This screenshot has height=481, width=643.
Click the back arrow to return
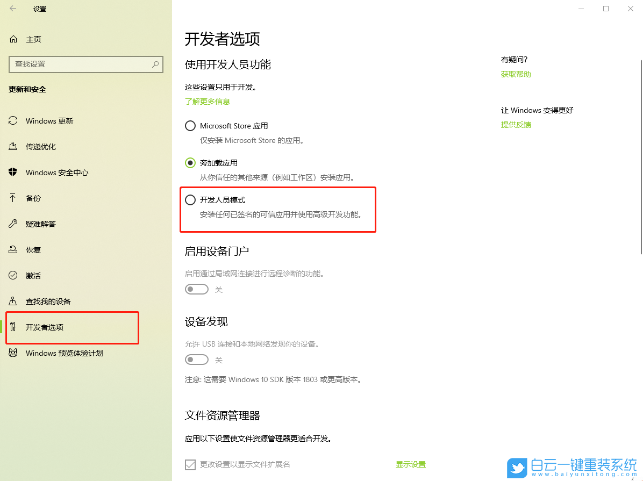point(12,9)
